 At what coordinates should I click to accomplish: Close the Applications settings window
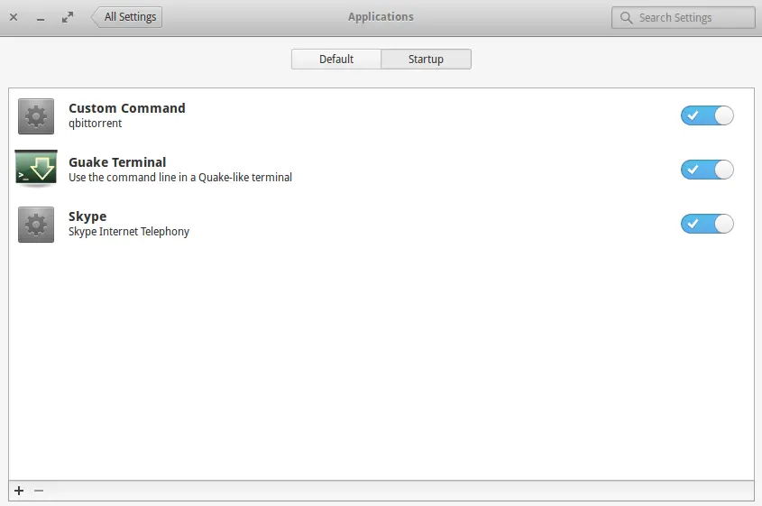[14, 17]
